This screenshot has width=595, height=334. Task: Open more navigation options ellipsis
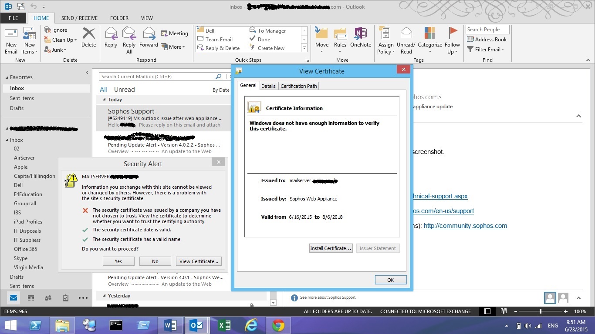83,298
